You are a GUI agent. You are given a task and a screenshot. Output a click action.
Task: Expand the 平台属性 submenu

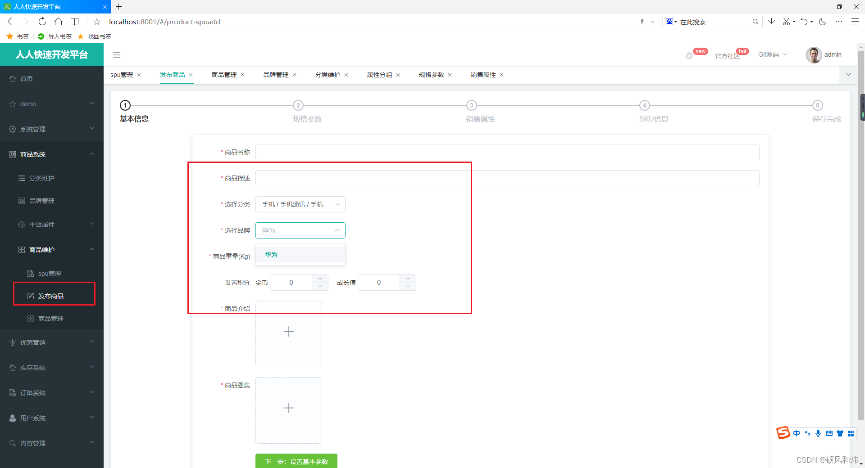pyautogui.click(x=52, y=225)
